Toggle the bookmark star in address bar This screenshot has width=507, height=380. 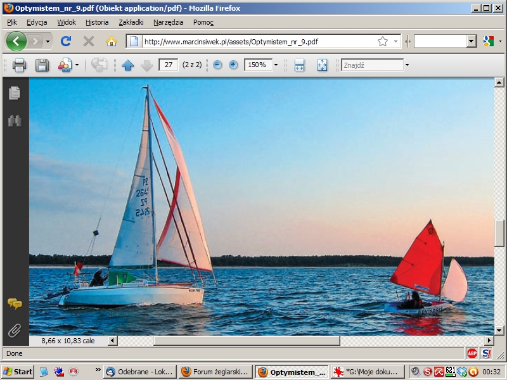383,41
